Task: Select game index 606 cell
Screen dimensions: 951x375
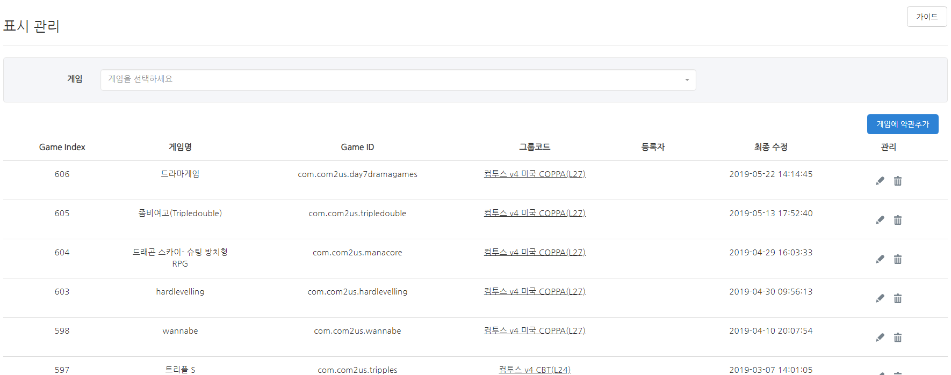Action: pos(62,174)
